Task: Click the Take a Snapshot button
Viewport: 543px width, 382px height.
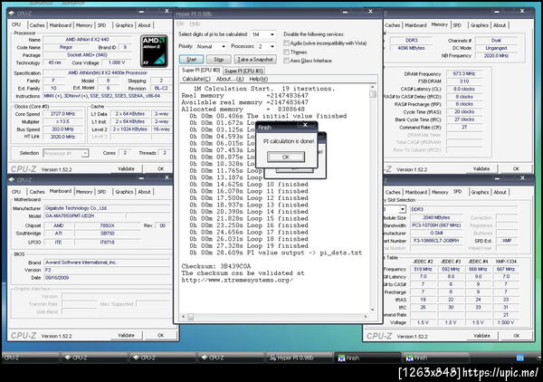Action: pyautogui.click(x=255, y=60)
